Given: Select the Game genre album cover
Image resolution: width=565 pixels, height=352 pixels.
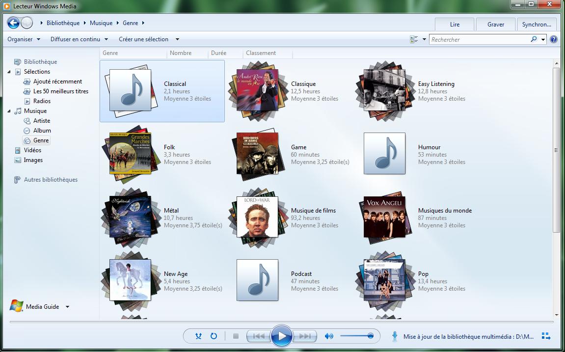Looking at the screenshot, I should (x=257, y=154).
